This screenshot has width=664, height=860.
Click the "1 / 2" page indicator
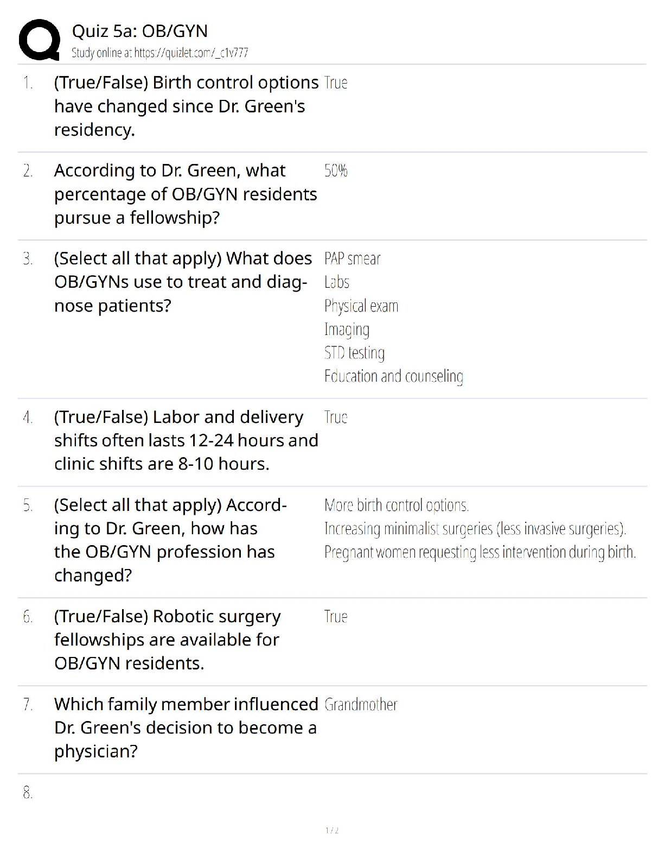[332, 830]
